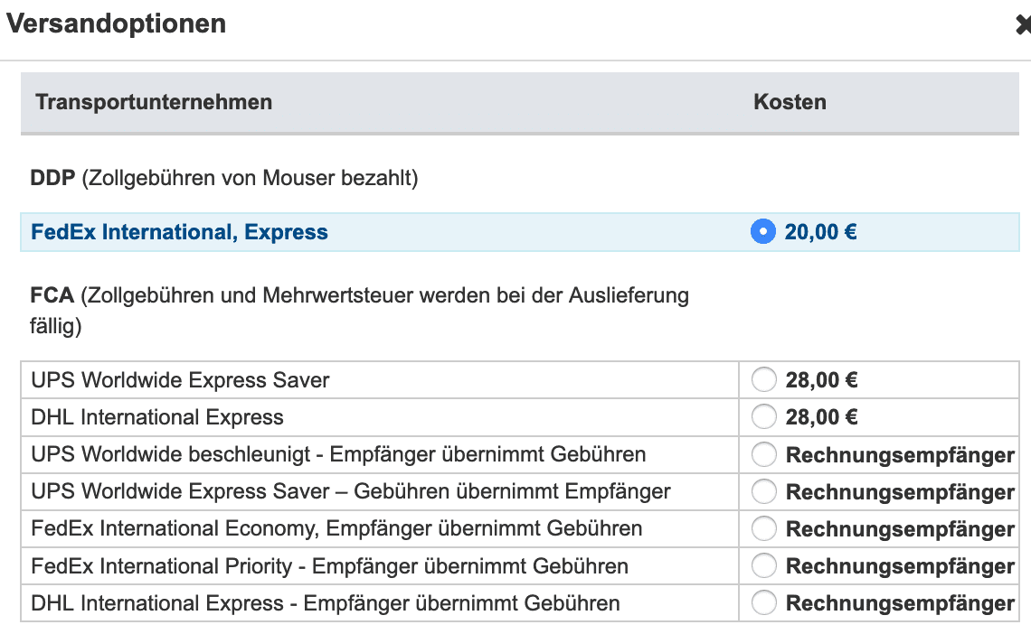
Task: Select the FedEx International, Express radio button
Action: 762,232
